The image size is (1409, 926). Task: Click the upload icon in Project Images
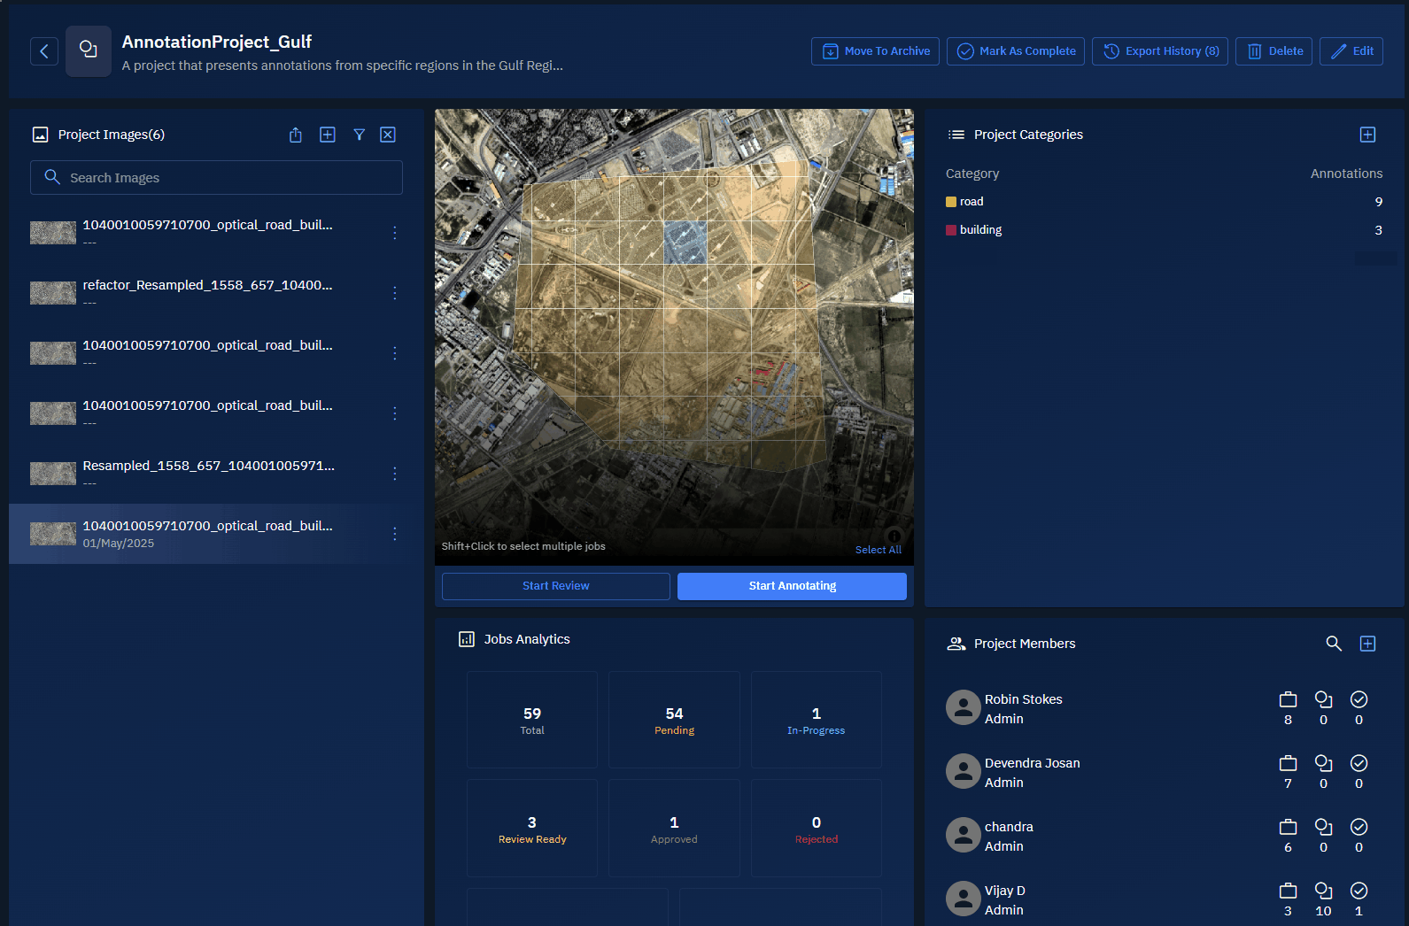pos(296,135)
